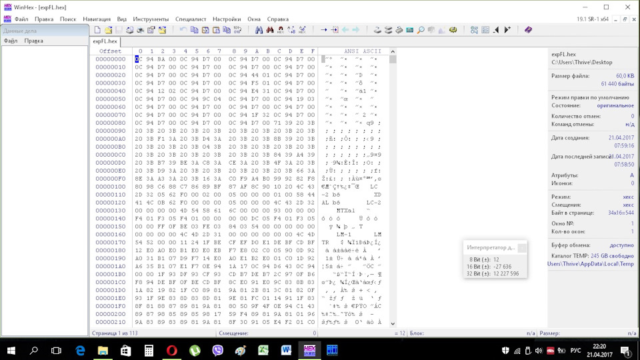Click the General Options gear icon

pos(453,30)
